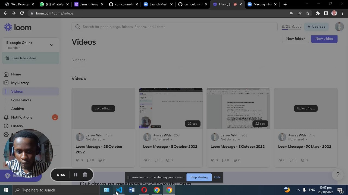Open Visual Studio Code from the taskbar
This screenshot has height=195, width=348.
coord(119,190)
